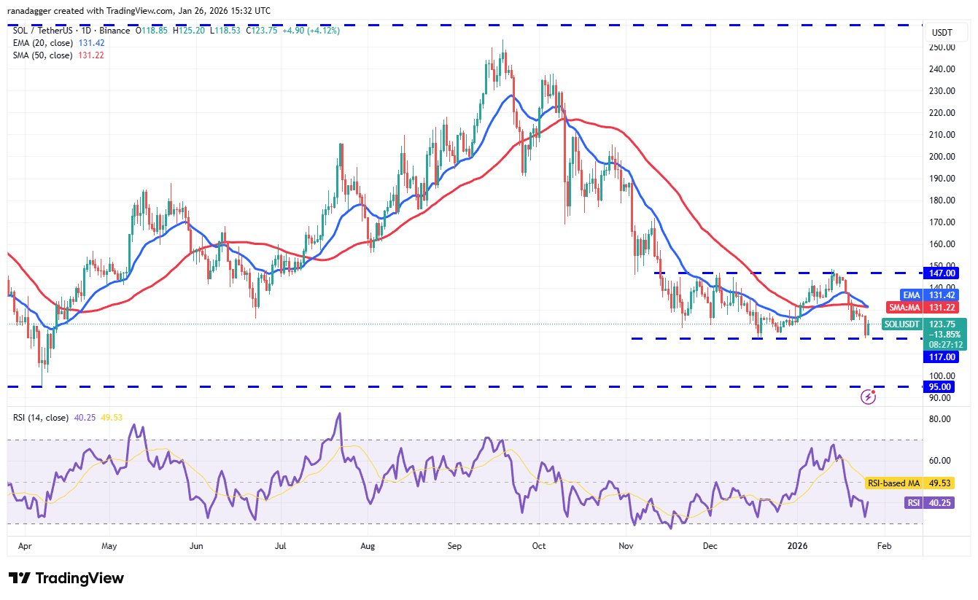Image resolution: width=978 pixels, height=600 pixels.
Task: Click the TradingView logo at bottom left
Action: 66,578
